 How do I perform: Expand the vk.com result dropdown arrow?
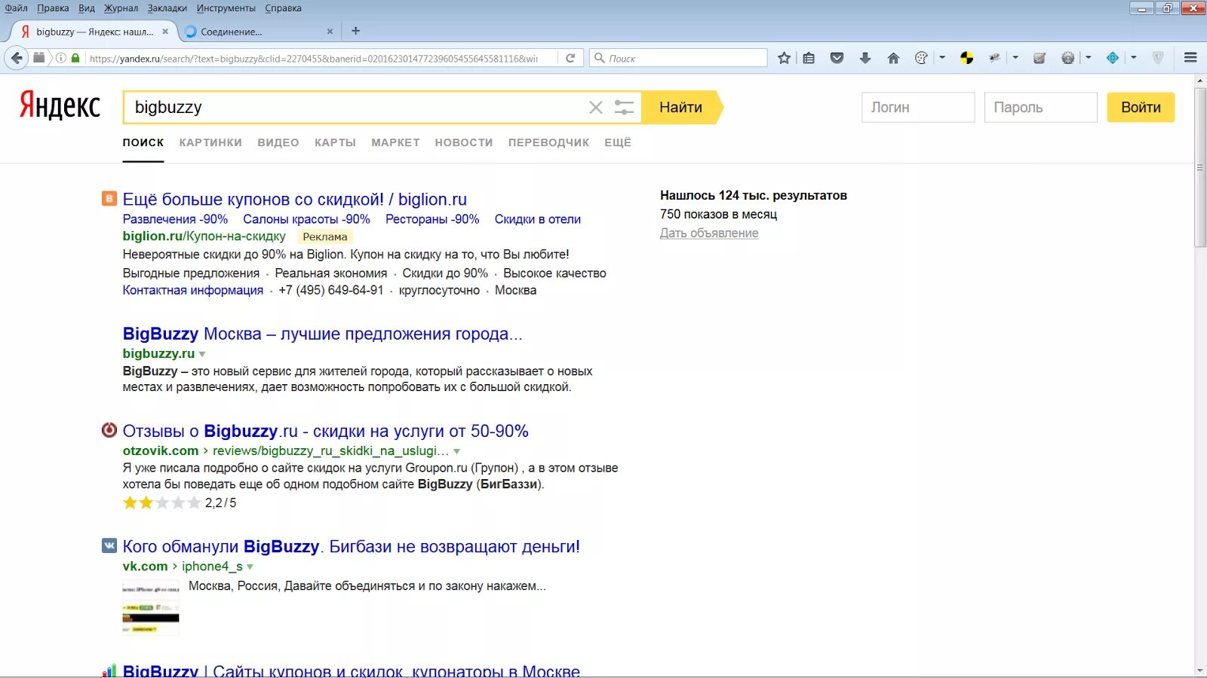[x=250, y=567]
